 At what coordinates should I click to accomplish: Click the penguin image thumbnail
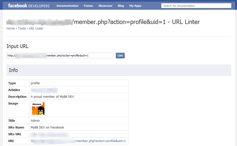[x=38, y=108]
